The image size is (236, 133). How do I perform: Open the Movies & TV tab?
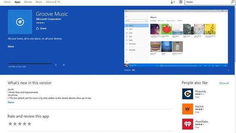click(x=53, y=2)
